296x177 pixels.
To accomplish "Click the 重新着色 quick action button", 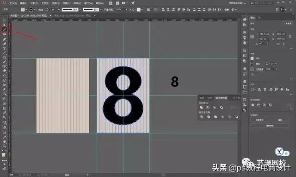I will 270,126.
